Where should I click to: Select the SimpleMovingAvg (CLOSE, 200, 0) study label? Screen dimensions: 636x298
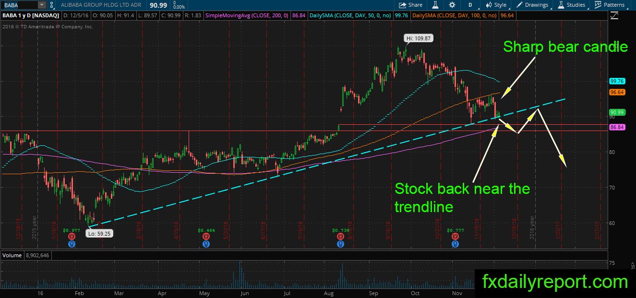tap(247, 16)
